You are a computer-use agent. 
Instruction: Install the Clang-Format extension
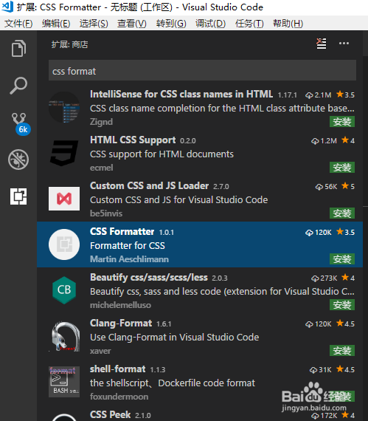[342, 351]
